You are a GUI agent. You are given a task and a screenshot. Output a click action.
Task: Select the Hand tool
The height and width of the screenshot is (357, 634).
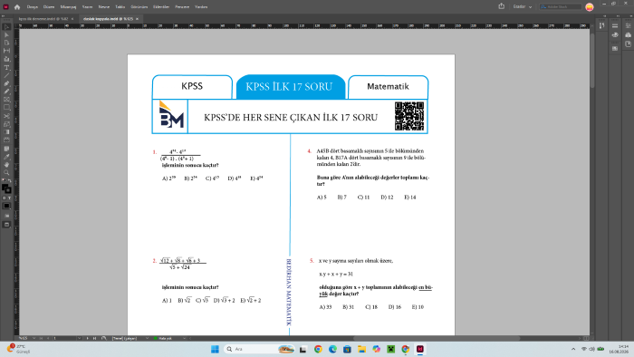point(6,165)
